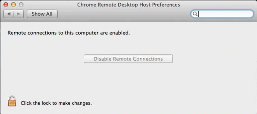257x114 pixels.
Task: Go back with the left arrow button
Action: click(x=9, y=14)
